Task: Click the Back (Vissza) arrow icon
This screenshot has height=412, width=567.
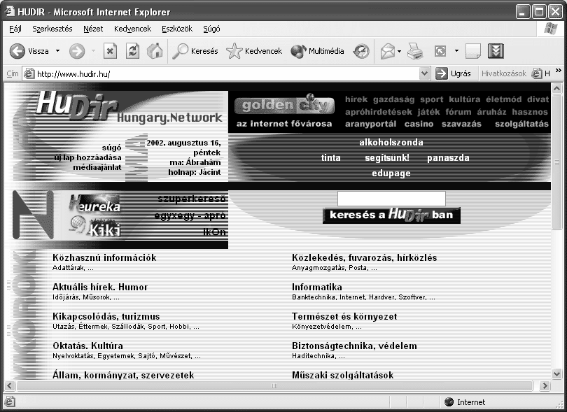Action: tap(17, 51)
